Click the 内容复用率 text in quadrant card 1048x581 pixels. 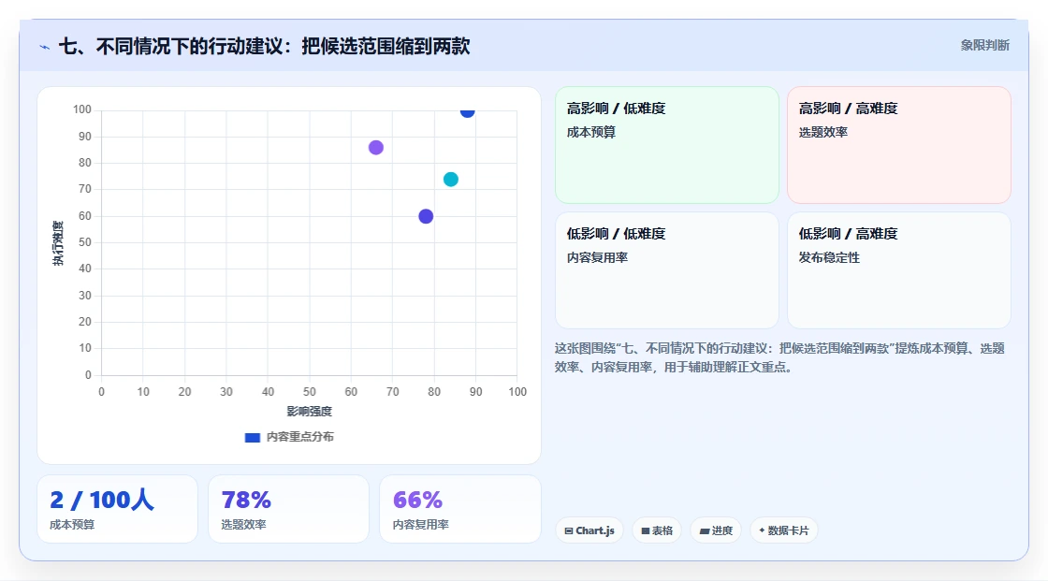click(598, 258)
